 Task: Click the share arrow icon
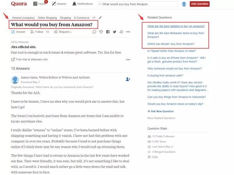[121, 32]
